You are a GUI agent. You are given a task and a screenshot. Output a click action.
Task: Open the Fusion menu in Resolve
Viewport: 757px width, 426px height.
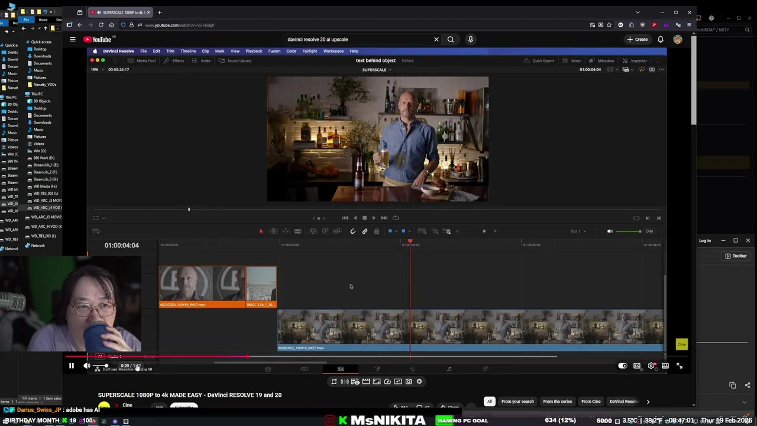pos(274,51)
